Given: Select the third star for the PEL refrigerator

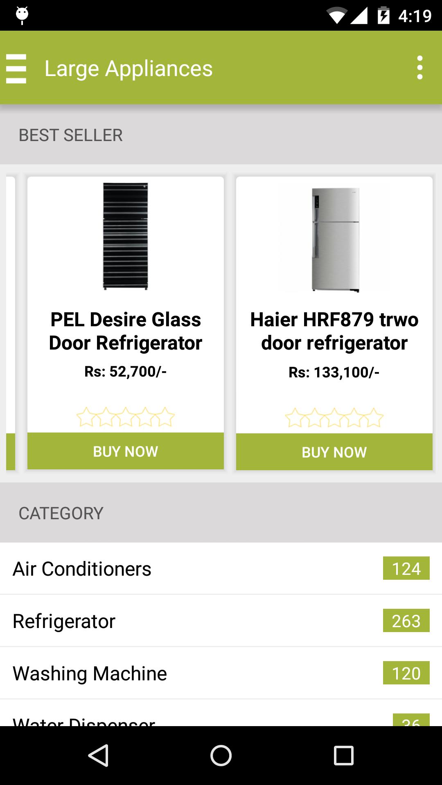Looking at the screenshot, I should point(125,417).
